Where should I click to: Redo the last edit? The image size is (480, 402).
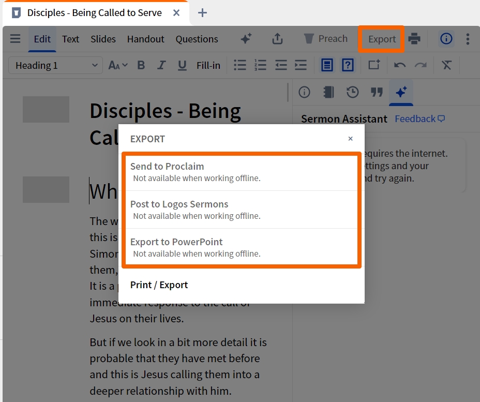[x=421, y=65]
